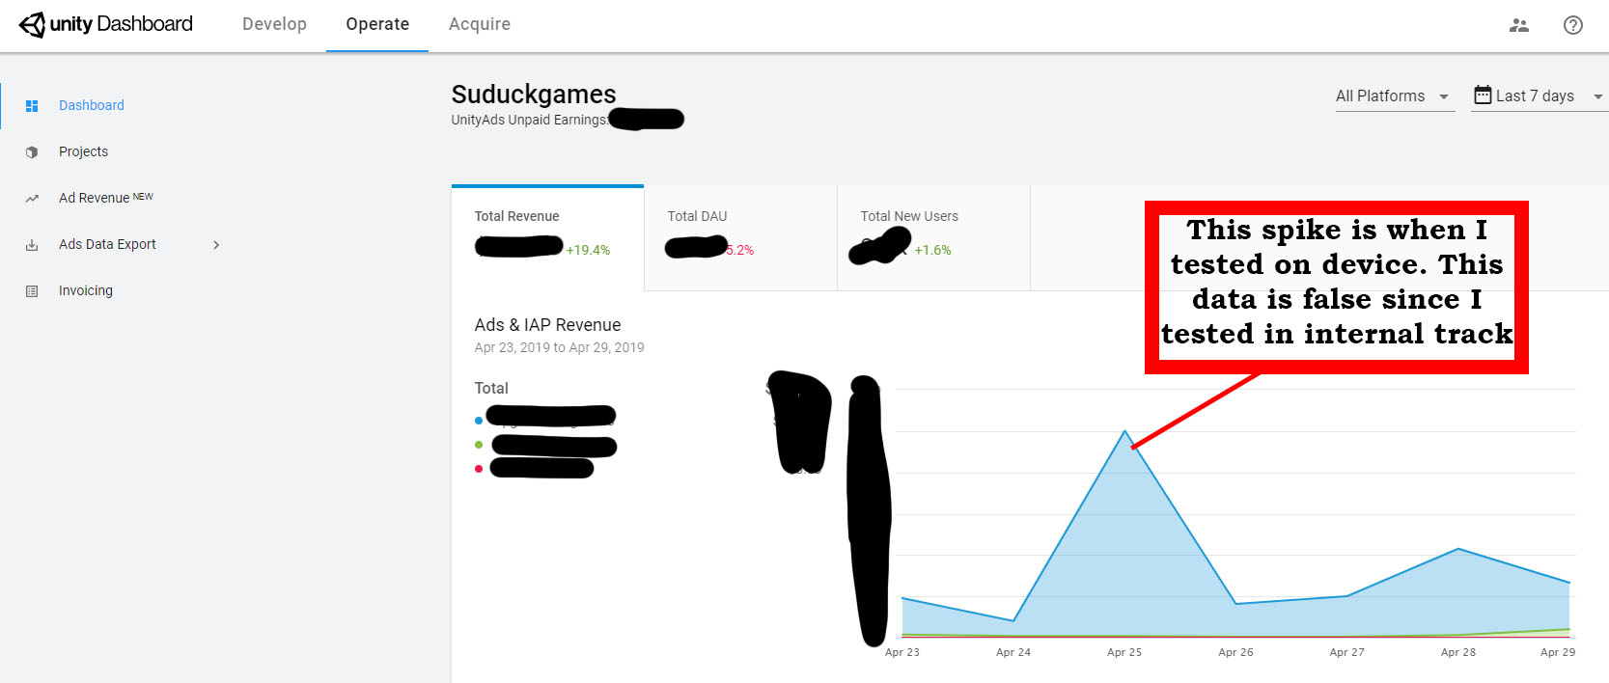
Task: Click the +19.4% revenue change value
Action: coord(588,250)
